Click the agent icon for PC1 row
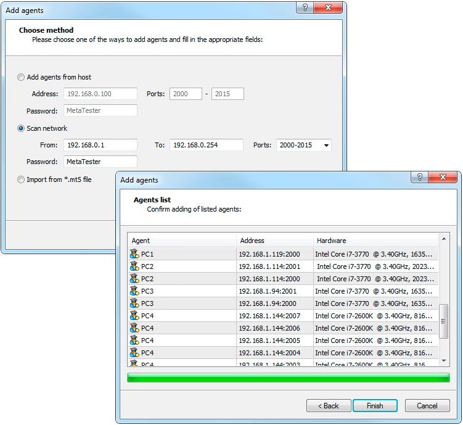 (134, 254)
